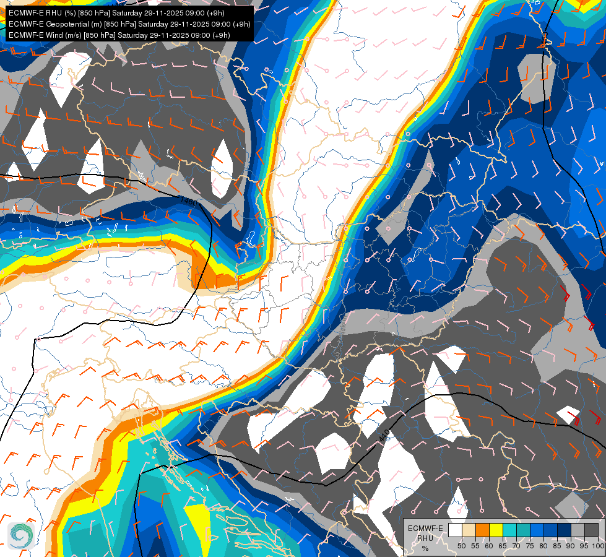This screenshot has width=606, height=557.
Task: Pick the dark gray 95-100% legend swatch
Action: (592, 530)
